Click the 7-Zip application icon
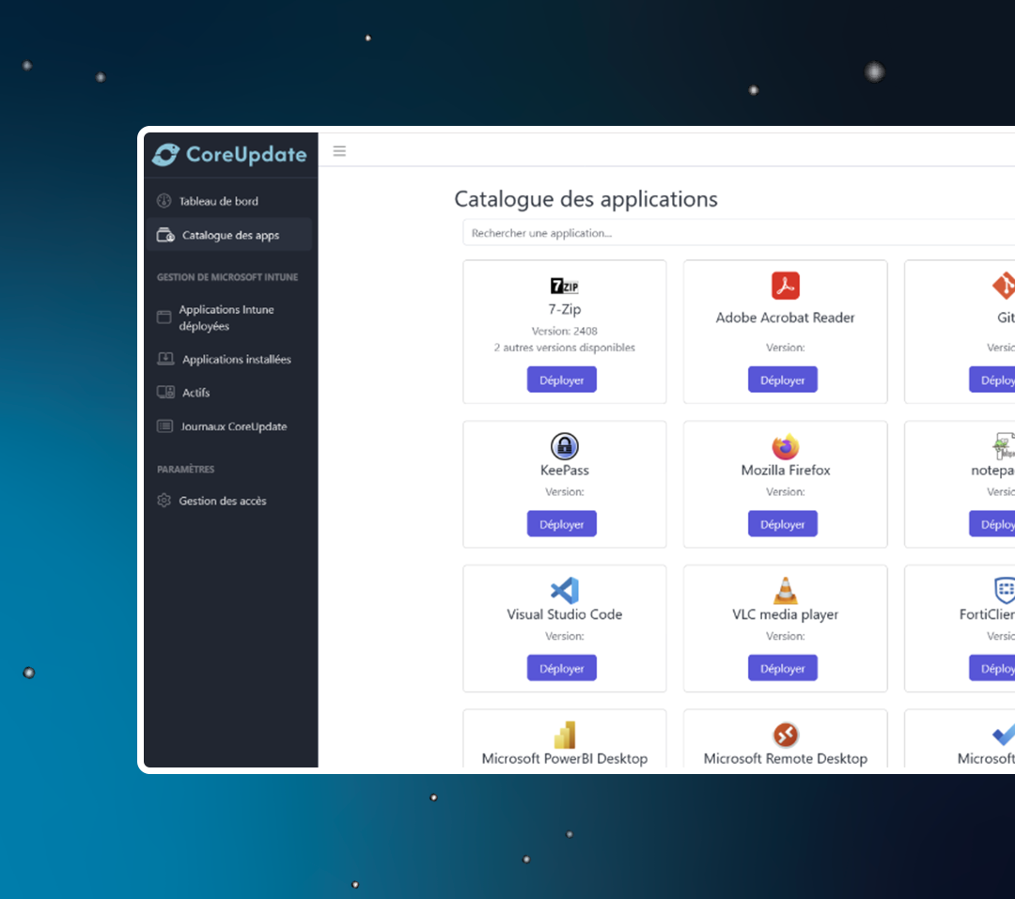 point(564,286)
